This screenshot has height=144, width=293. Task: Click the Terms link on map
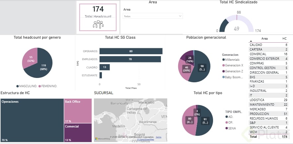[159, 137]
